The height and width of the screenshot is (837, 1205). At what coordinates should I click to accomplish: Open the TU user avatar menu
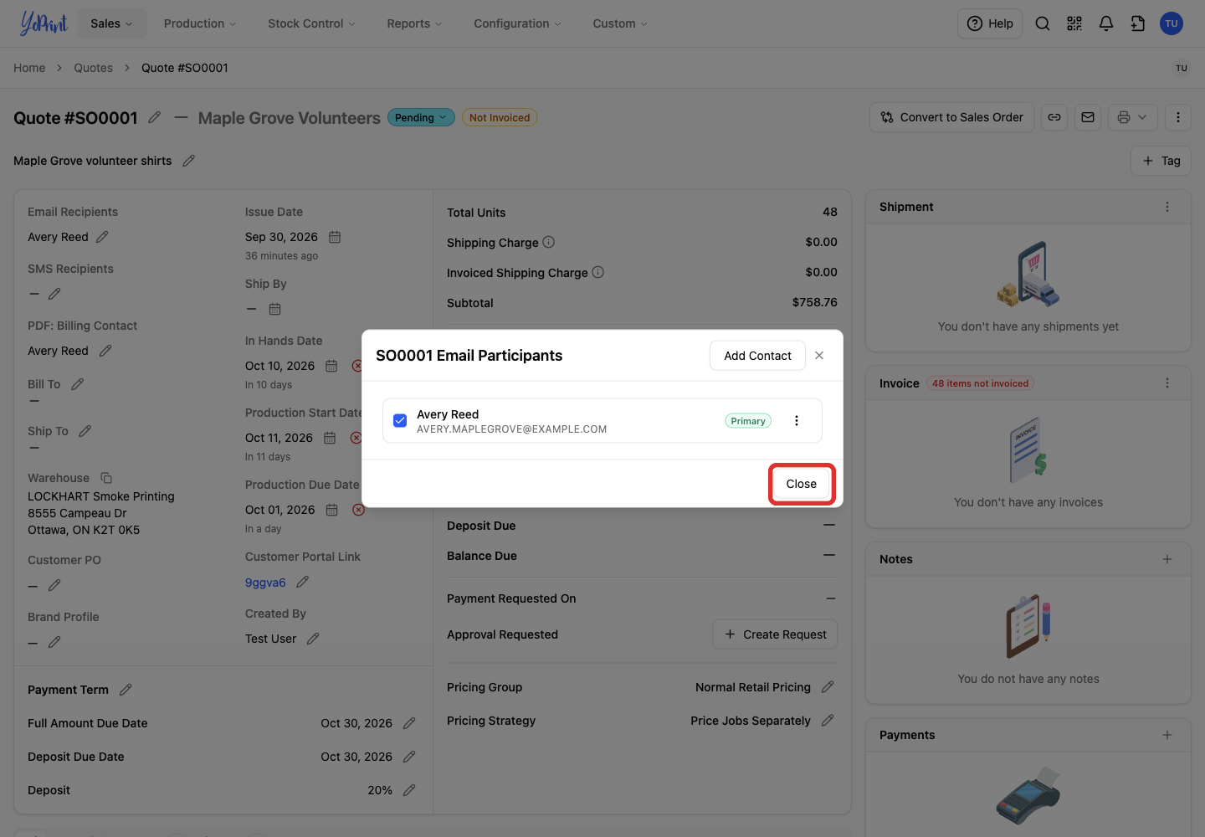tap(1172, 23)
